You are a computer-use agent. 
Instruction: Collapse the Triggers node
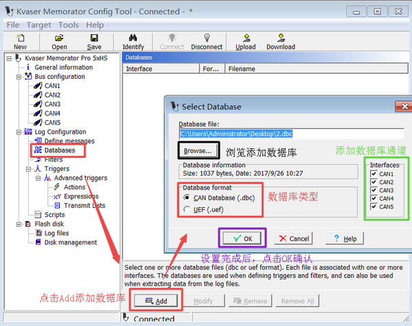pos(28,169)
